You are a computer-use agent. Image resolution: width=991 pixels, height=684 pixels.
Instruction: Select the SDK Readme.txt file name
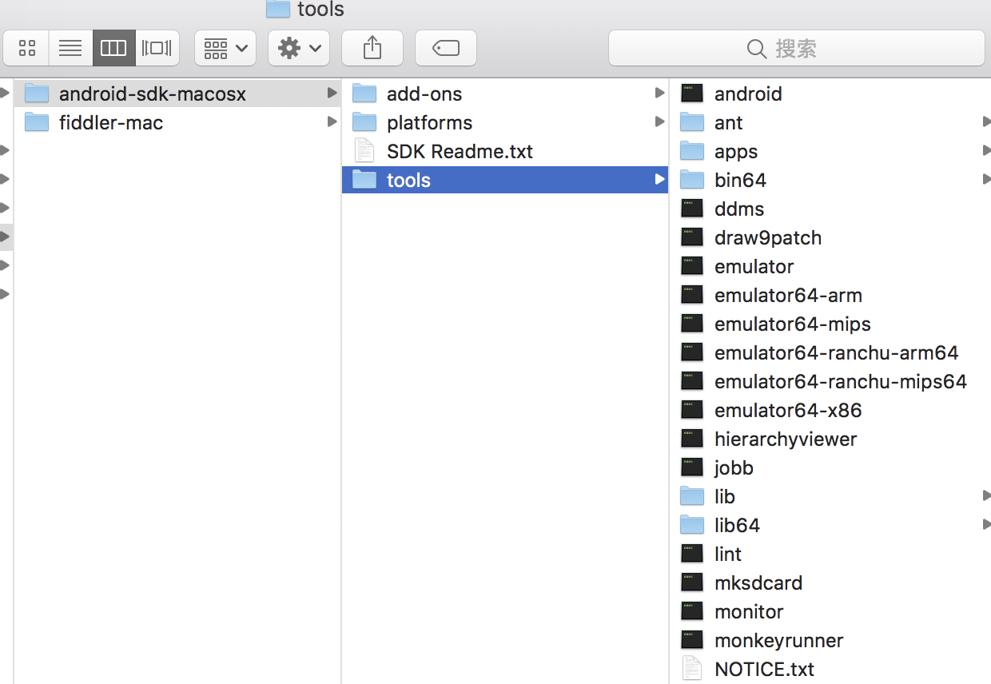pos(460,151)
